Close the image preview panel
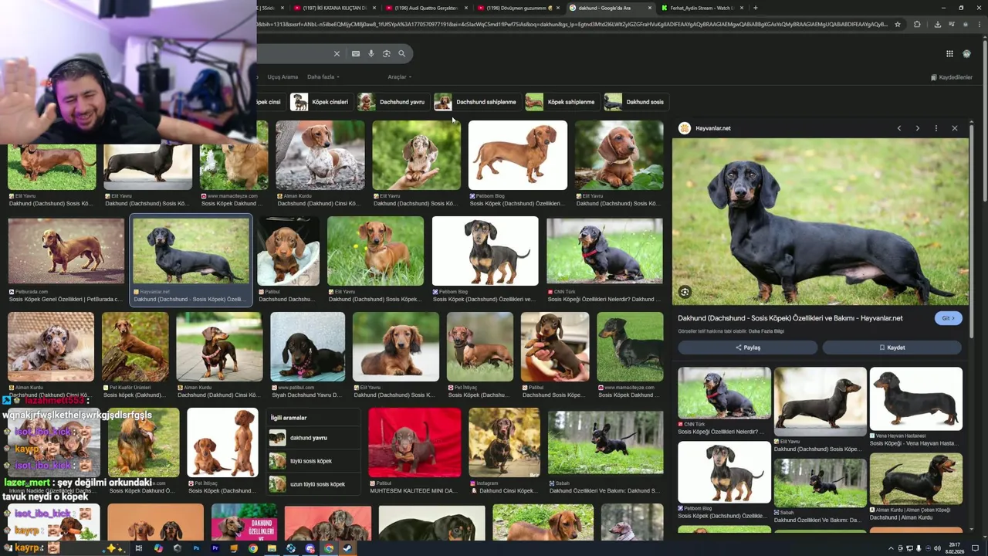The image size is (988, 556). tap(955, 128)
